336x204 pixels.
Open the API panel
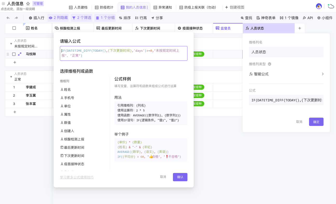308,18
